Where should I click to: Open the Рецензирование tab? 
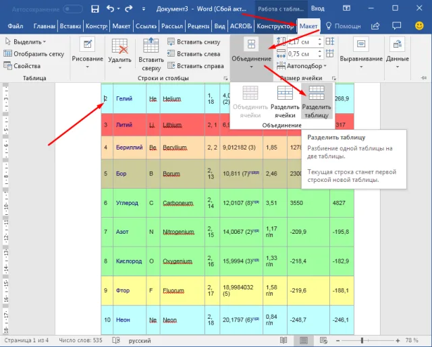(x=198, y=26)
